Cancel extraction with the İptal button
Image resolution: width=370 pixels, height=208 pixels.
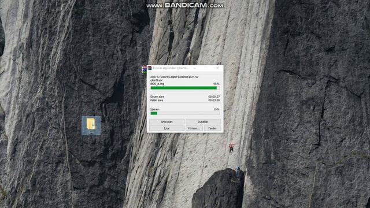coord(166,128)
